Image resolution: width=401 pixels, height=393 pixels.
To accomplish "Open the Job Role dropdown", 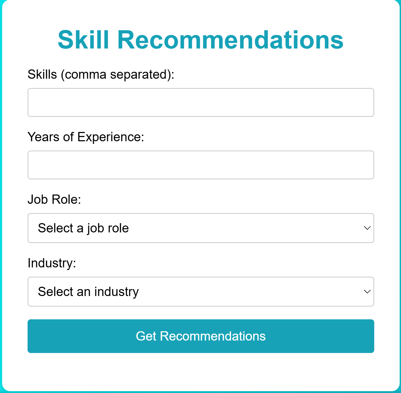I will click(x=201, y=228).
